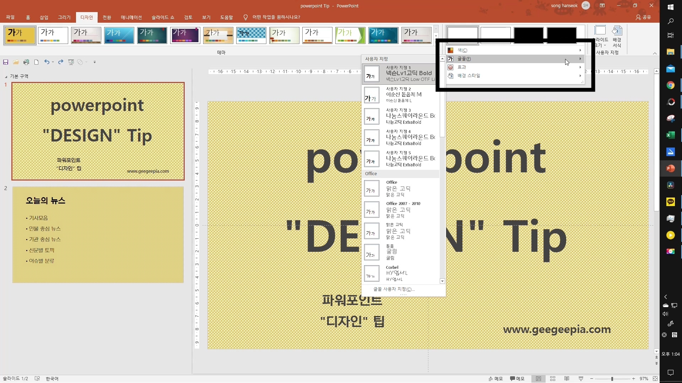Click the zoom in plus button
This screenshot has height=383, width=682.
[633, 379]
